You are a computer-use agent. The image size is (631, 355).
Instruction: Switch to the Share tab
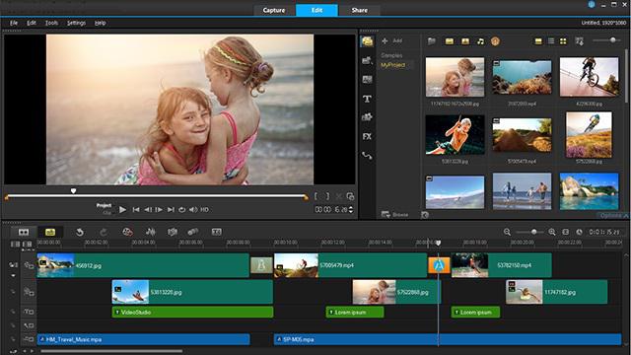pyautogui.click(x=359, y=10)
